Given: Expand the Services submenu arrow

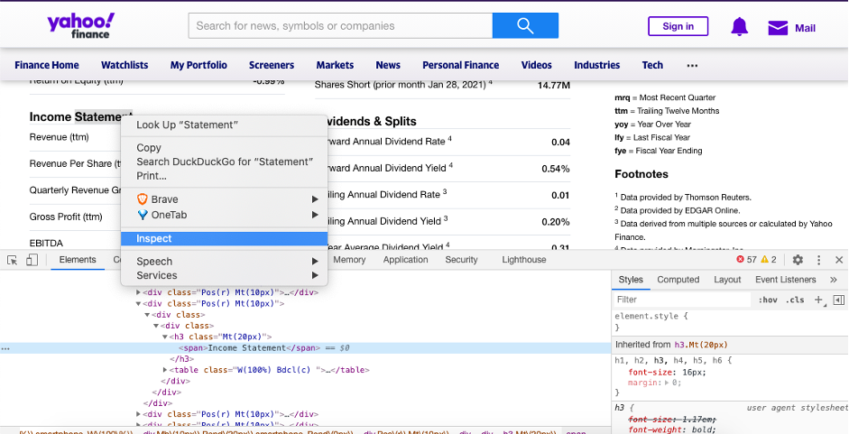Looking at the screenshot, I should click(x=315, y=275).
